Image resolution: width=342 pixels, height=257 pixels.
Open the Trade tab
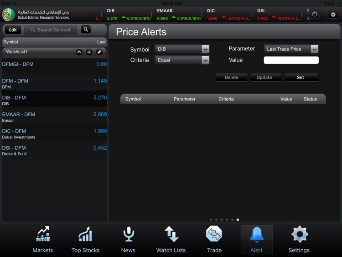coord(214,240)
